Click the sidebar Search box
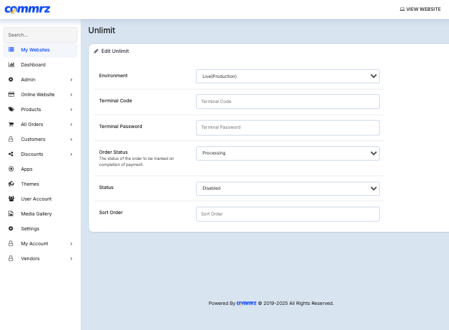Screen dimensions: 449x330 pyautogui.click(x=40, y=35)
